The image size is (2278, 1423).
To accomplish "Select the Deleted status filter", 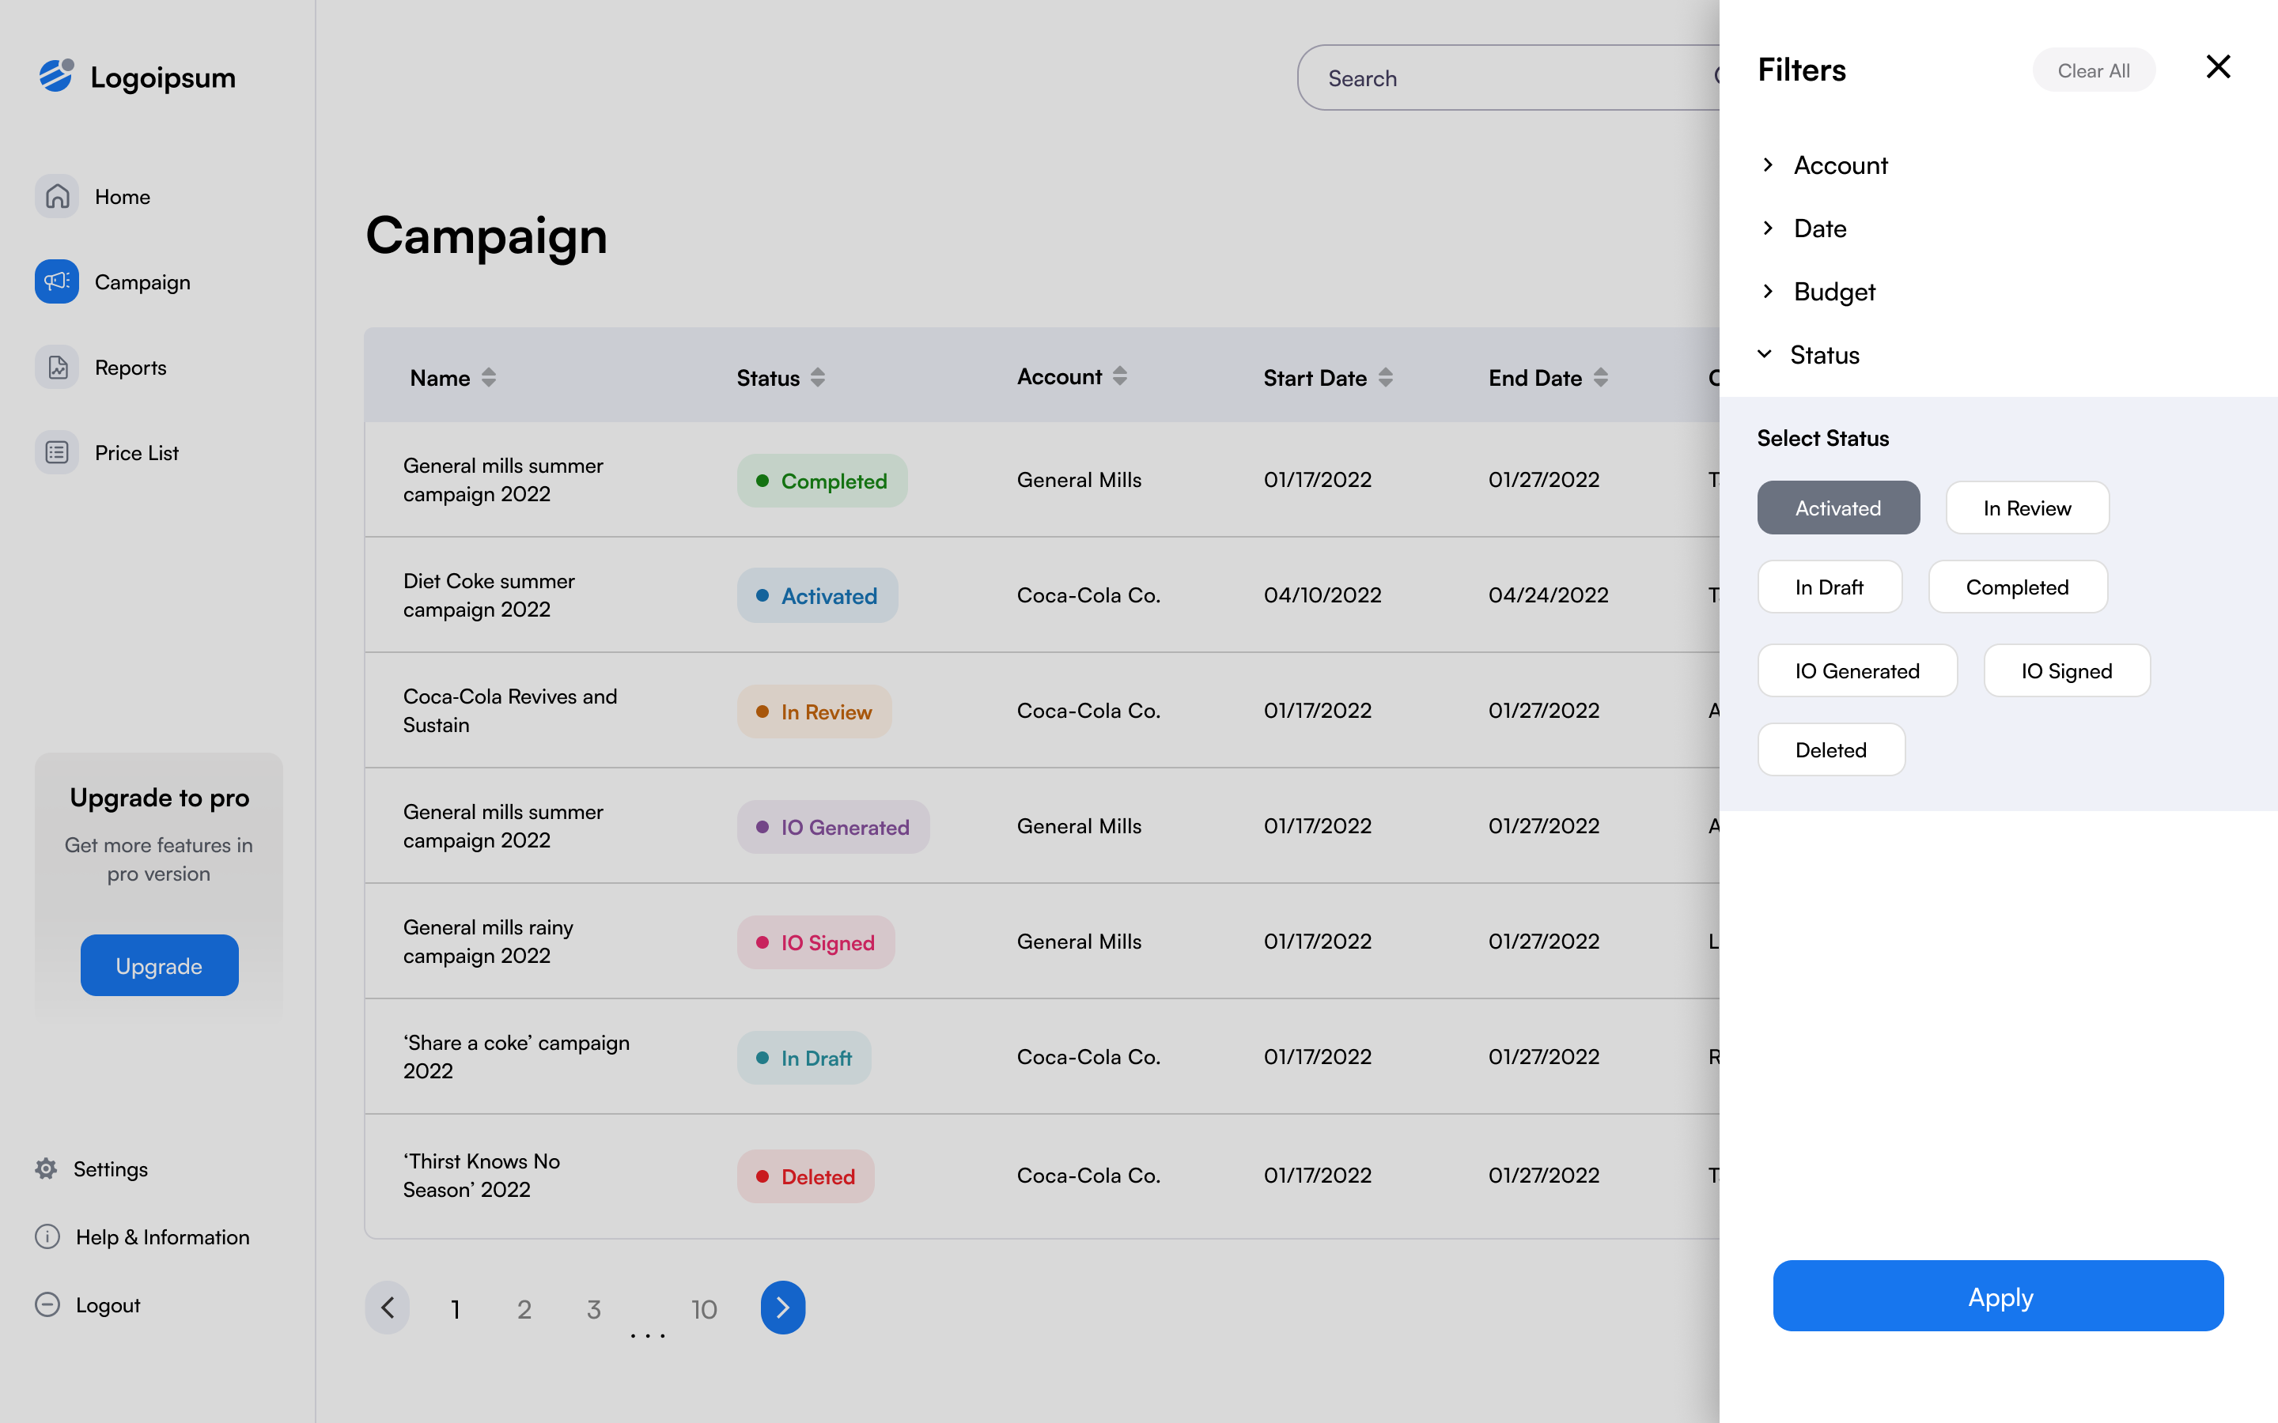I will (x=1830, y=749).
